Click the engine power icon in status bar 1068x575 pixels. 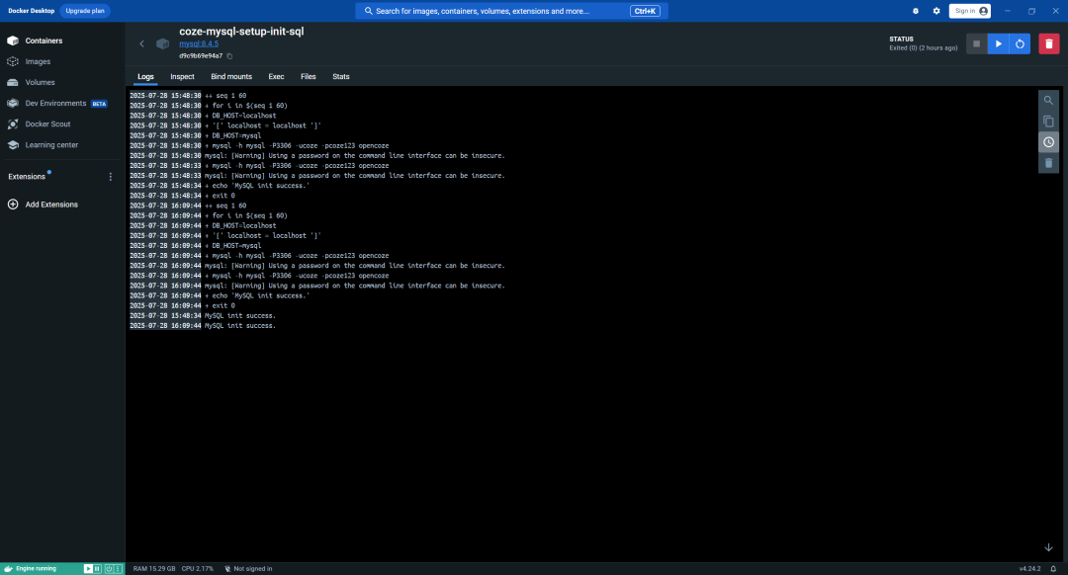click(109, 569)
